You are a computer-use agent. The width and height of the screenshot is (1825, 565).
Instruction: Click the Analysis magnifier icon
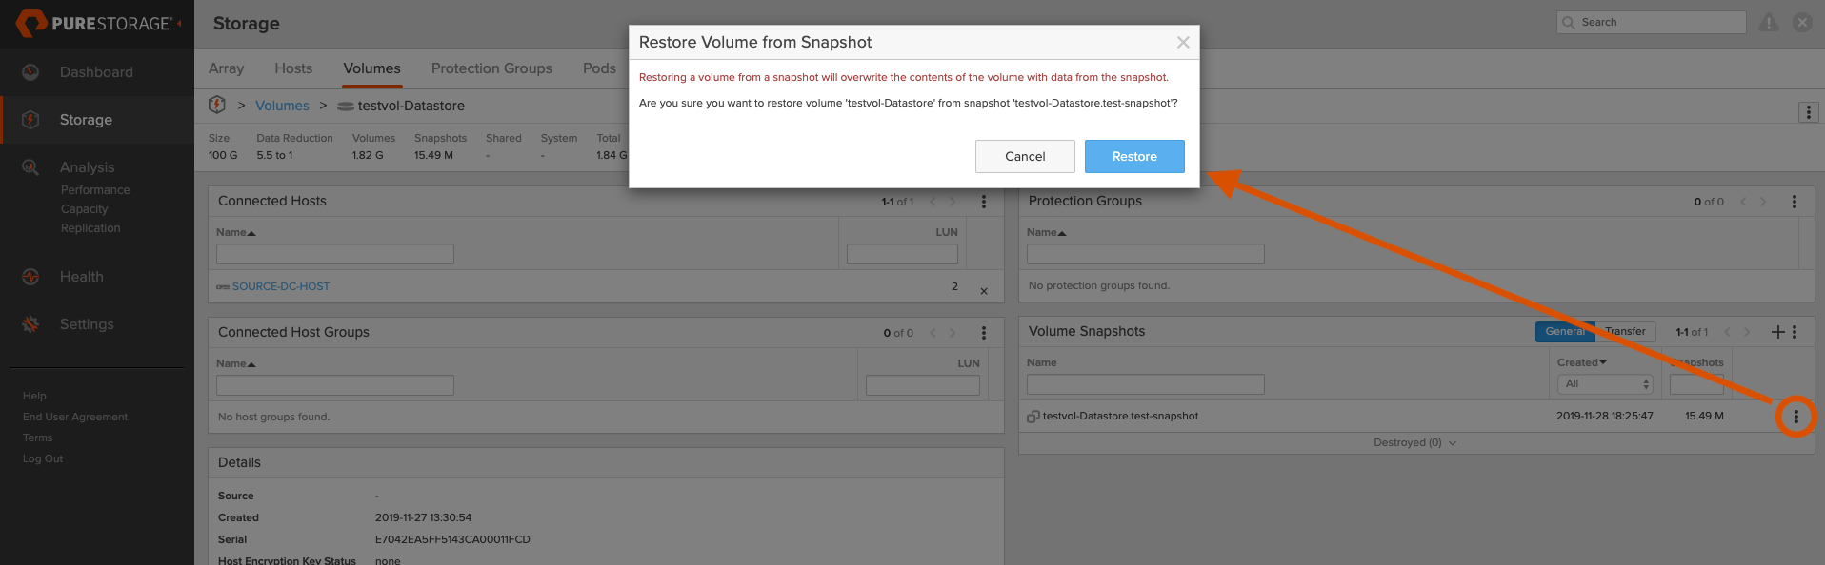[x=30, y=167]
